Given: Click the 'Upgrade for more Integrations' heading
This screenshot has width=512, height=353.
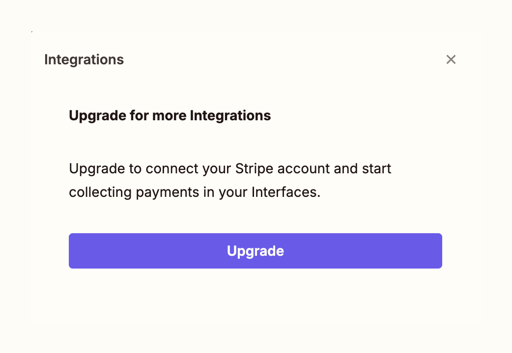Looking at the screenshot, I should click(170, 116).
